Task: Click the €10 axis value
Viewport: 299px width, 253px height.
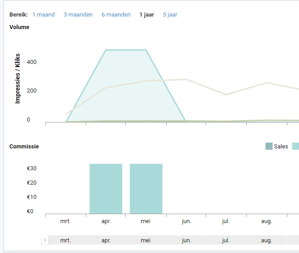Action: tap(32, 197)
